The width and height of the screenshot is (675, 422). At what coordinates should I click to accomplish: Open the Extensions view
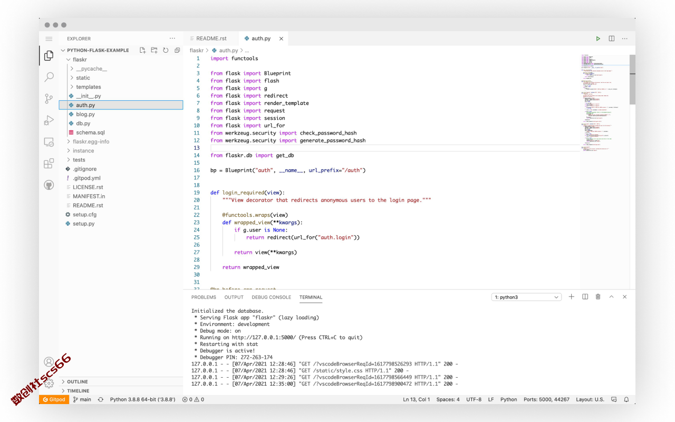click(x=49, y=164)
